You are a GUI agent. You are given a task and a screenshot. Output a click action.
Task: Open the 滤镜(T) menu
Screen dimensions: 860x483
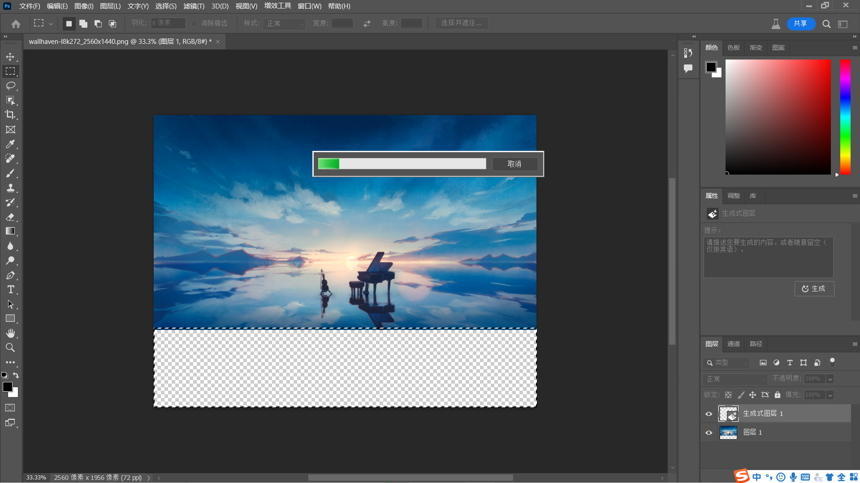click(194, 6)
